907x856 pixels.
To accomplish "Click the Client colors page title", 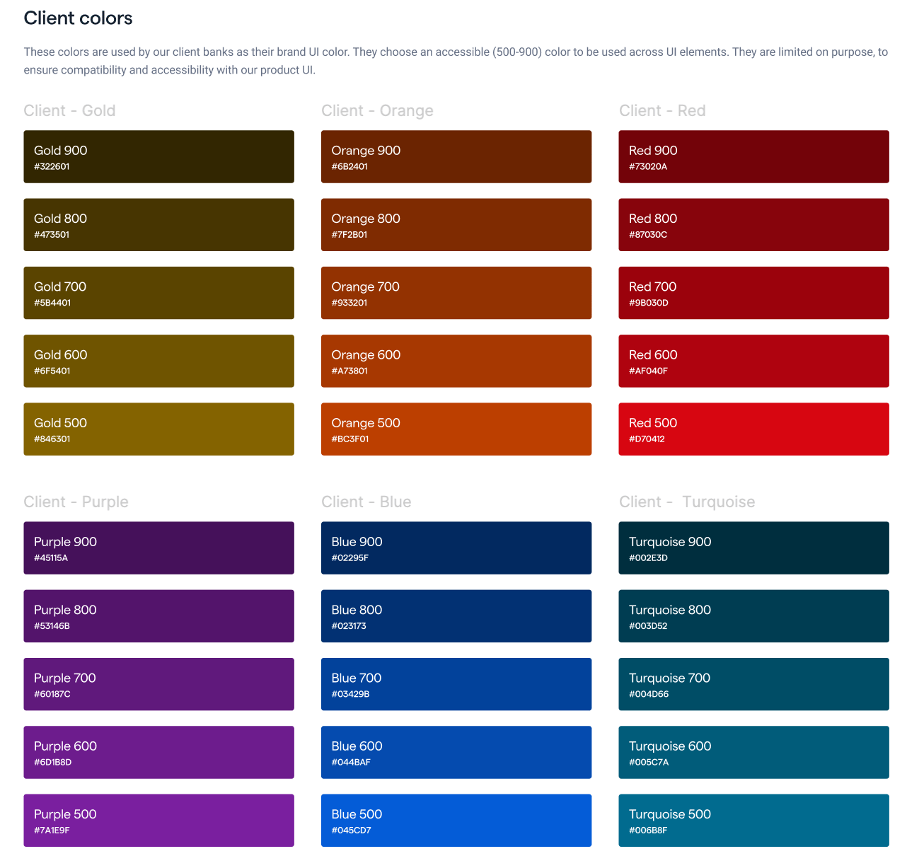I will coord(78,18).
